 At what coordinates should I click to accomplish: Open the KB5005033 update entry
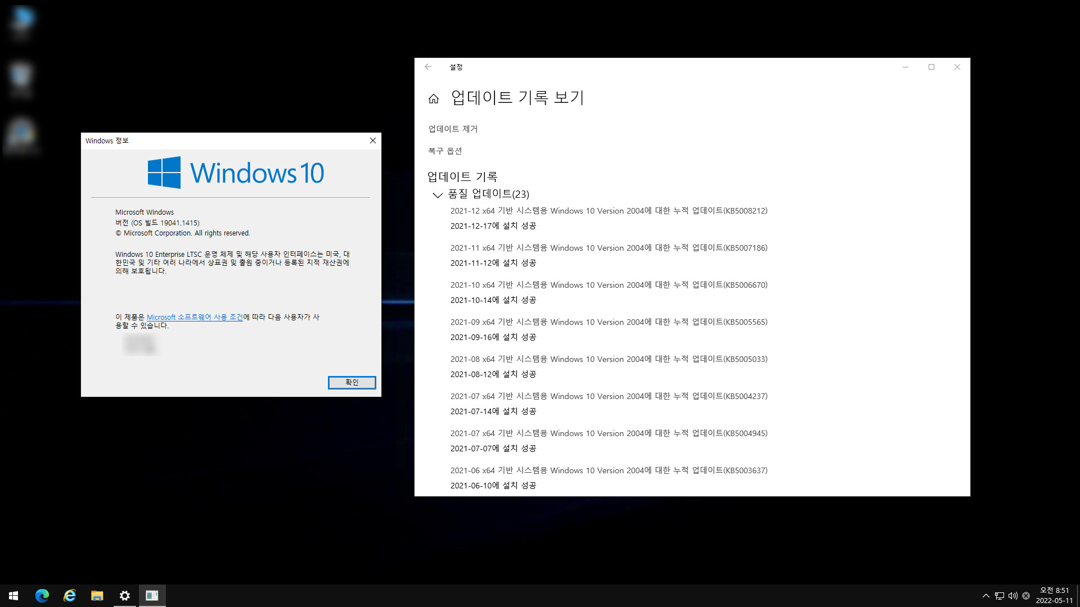pyautogui.click(x=609, y=359)
